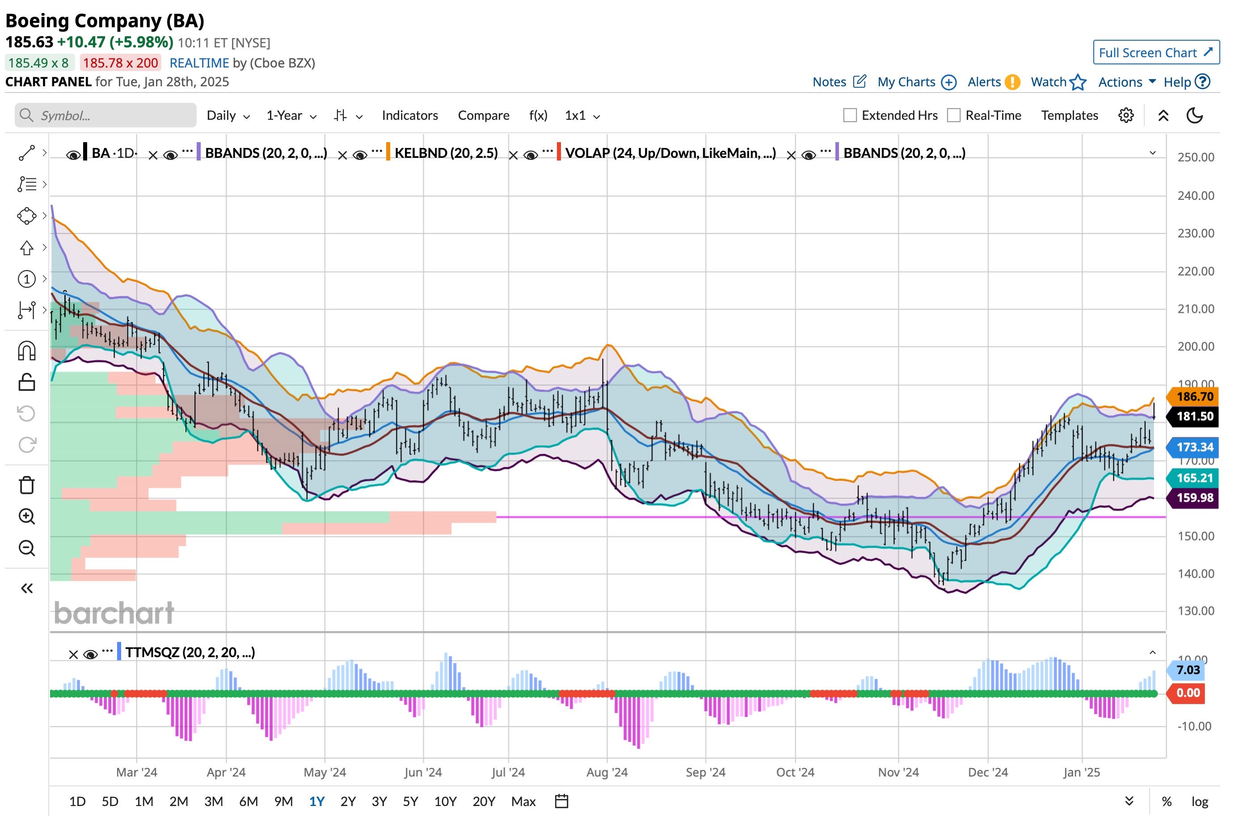
Task: Click the Compare button
Action: click(483, 116)
